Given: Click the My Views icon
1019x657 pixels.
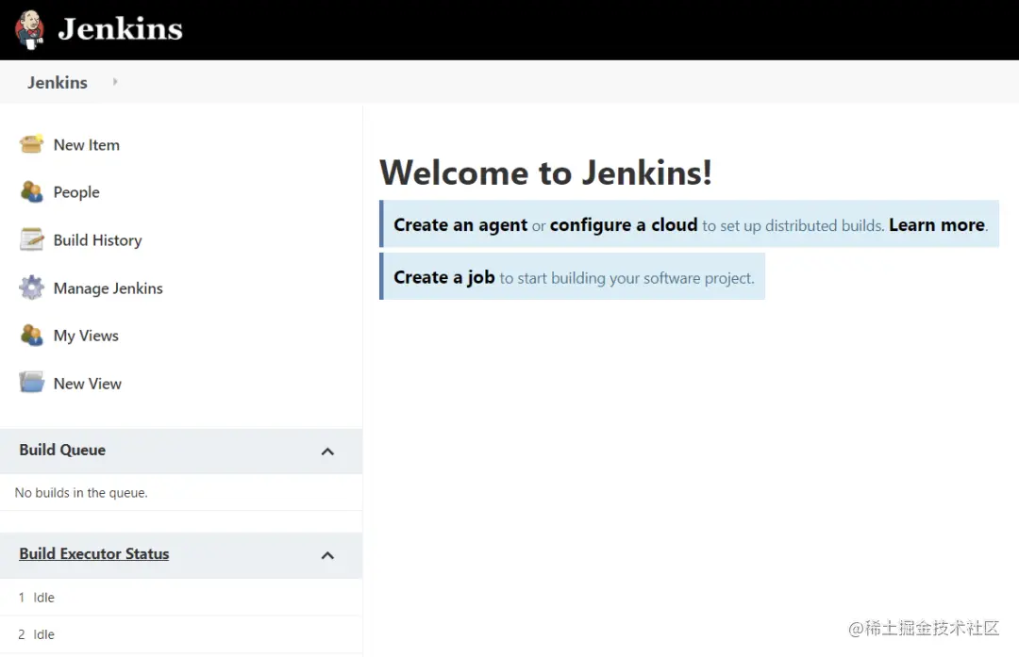Looking at the screenshot, I should pyautogui.click(x=32, y=336).
